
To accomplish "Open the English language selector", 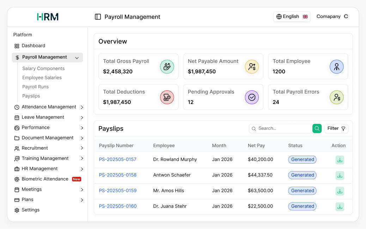I will pos(292,16).
